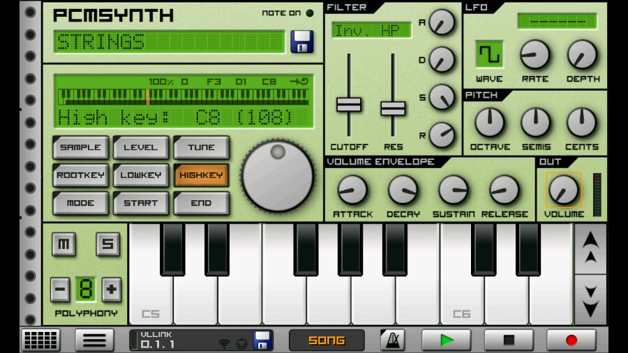This screenshot has height=353, width=628.
Task: Select the TUNE parameter button
Action: pyautogui.click(x=201, y=147)
